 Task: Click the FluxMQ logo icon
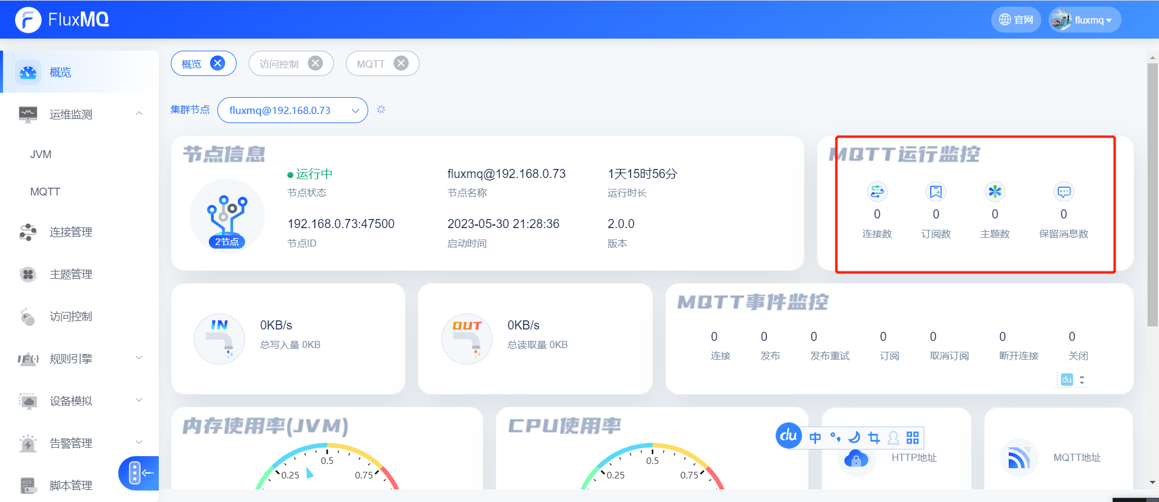(x=28, y=20)
